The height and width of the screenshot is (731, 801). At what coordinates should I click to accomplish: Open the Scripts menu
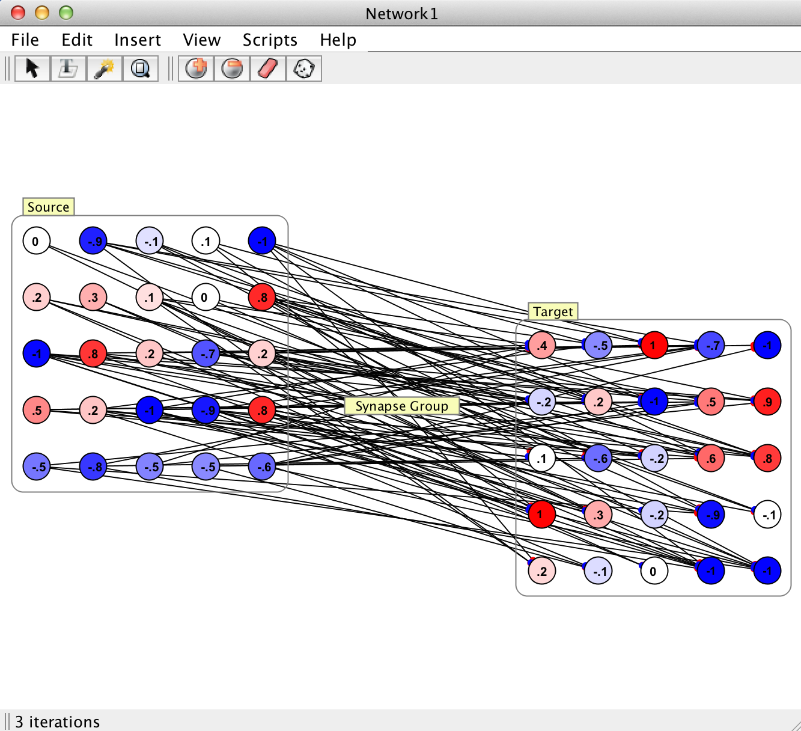click(x=270, y=40)
